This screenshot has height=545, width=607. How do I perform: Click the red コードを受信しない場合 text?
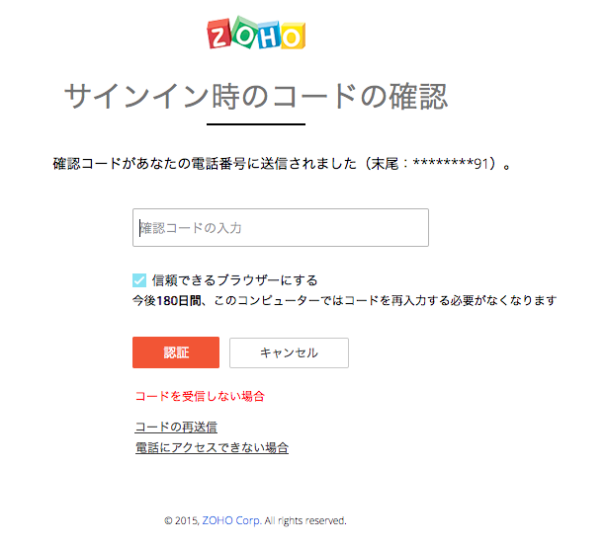[x=200, y=396]
